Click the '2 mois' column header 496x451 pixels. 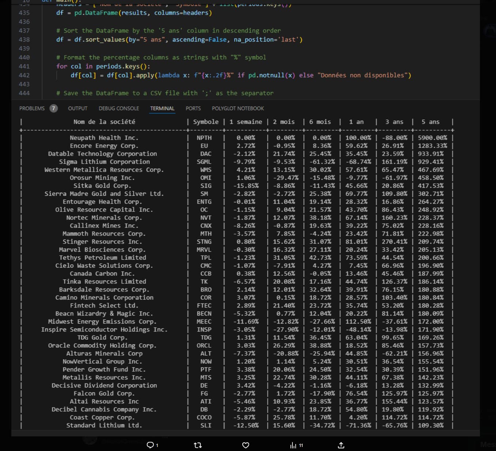[x=284, y=122]
